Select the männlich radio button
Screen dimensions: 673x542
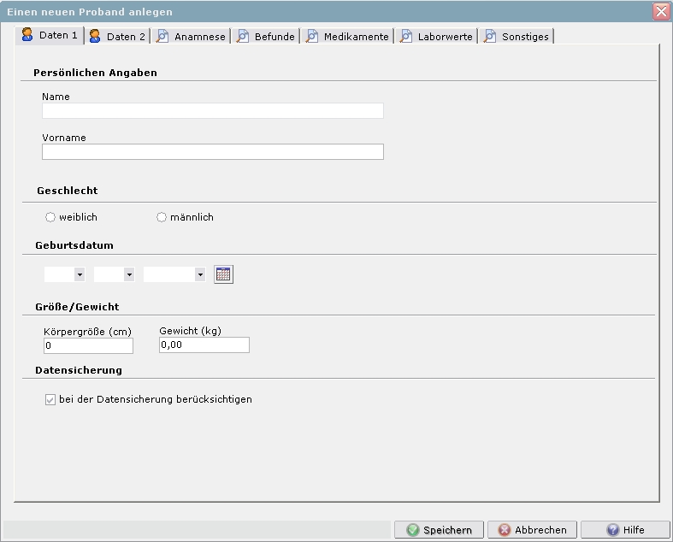coord(162,218)
